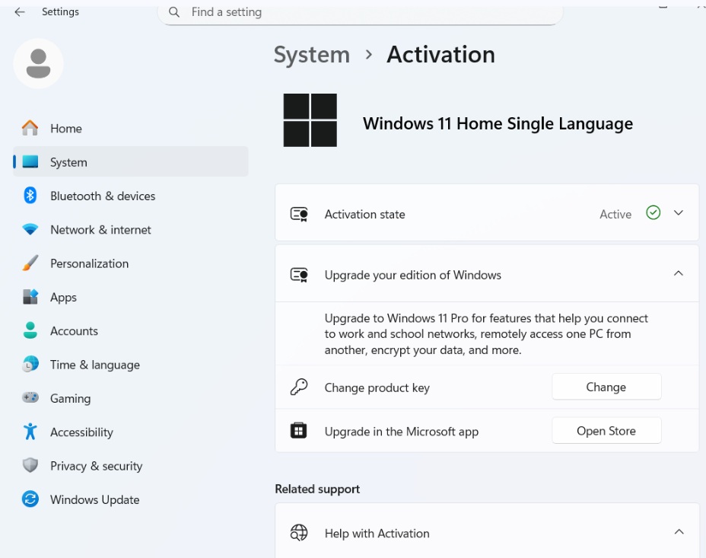This screenshot has width=706, height=558.
Task: Click the Home house icon
Action: pos(30,129)
